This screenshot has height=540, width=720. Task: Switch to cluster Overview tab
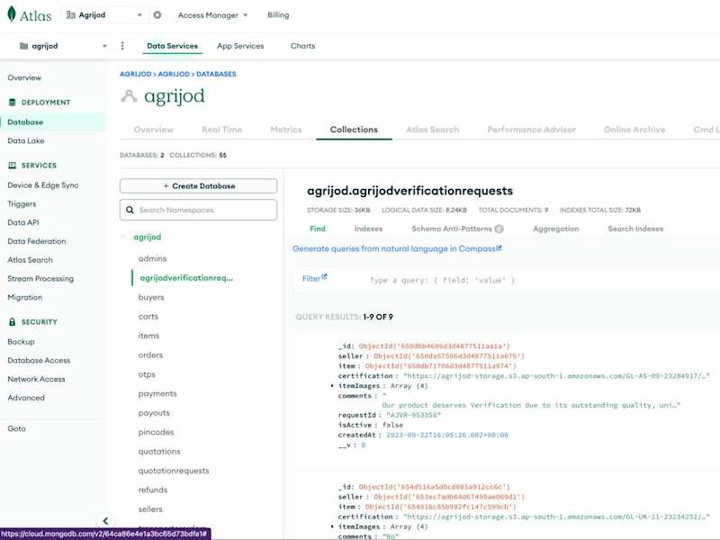click(154, 130)
